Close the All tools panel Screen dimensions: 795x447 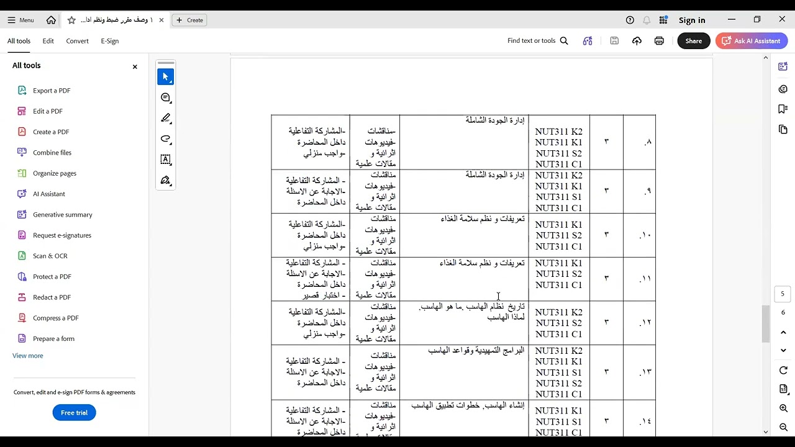pyautogui.click(x=135, y=66)
